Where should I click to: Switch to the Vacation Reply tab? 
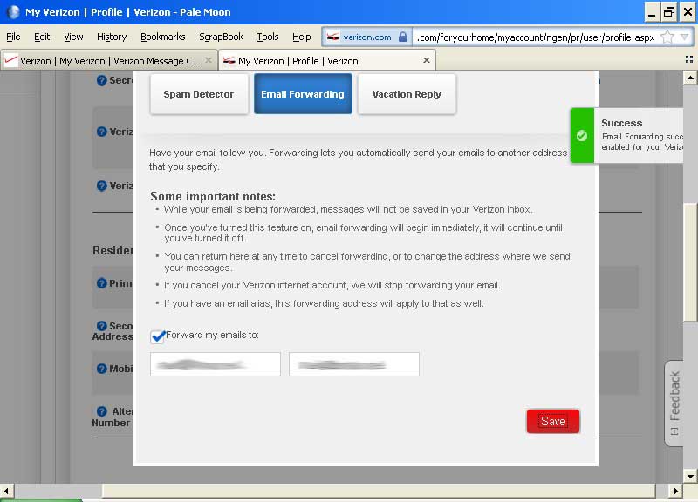(x=407, y=94)
